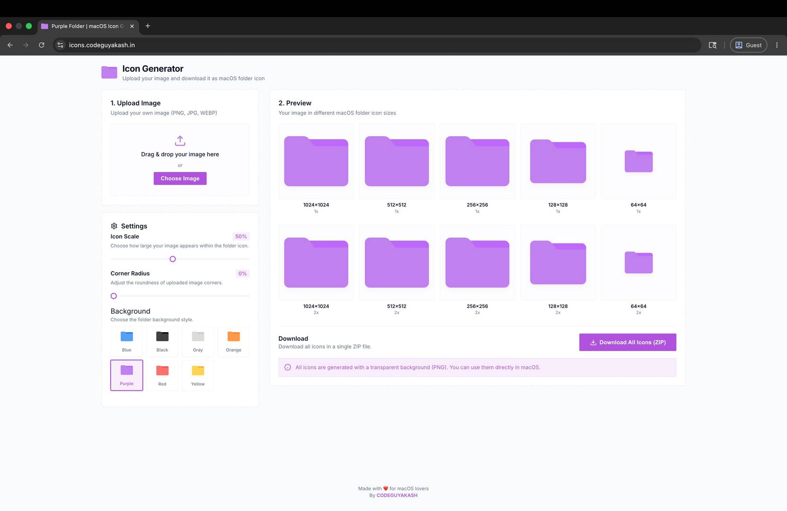Click the 64×64 1x folder preview
The height and width of the screenshot is (511, 787).
point(638,161)
